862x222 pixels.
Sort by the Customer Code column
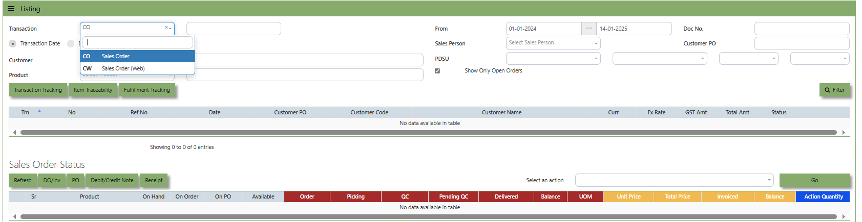[x=369, y=112]
